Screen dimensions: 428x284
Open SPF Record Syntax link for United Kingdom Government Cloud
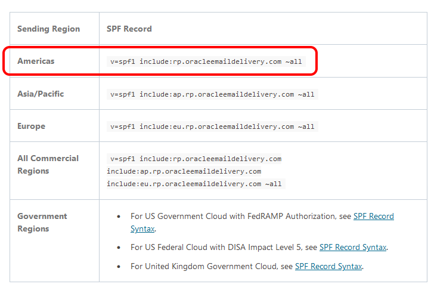[328, 266]
